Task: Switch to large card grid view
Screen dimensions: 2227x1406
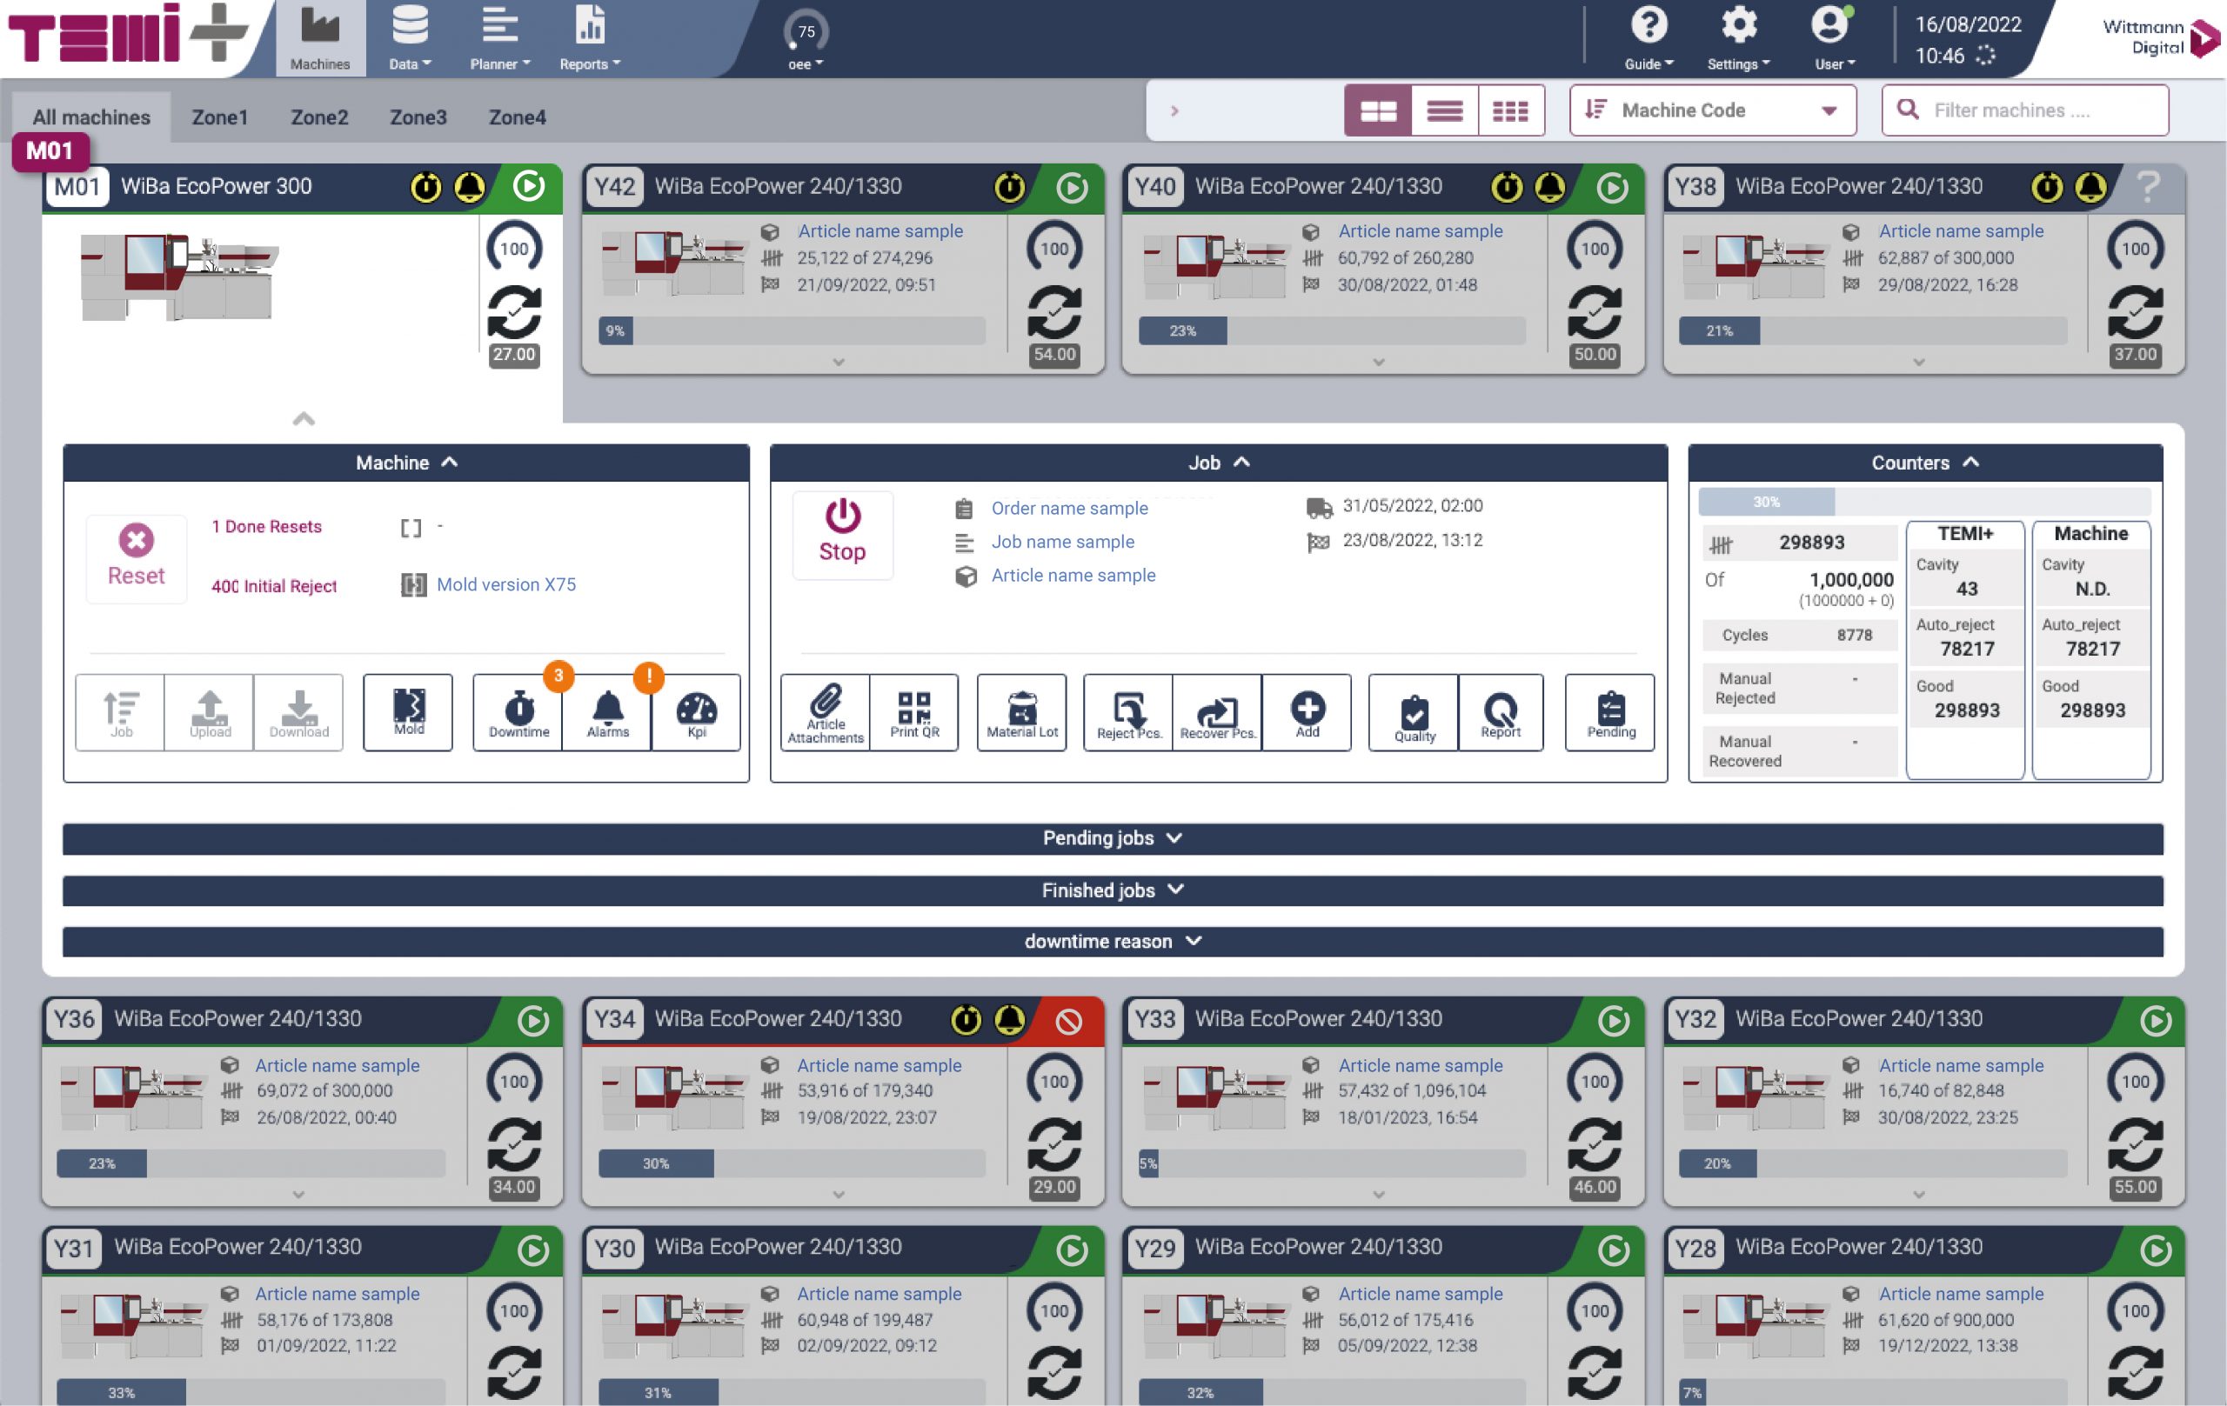Action: (1377, 111)
